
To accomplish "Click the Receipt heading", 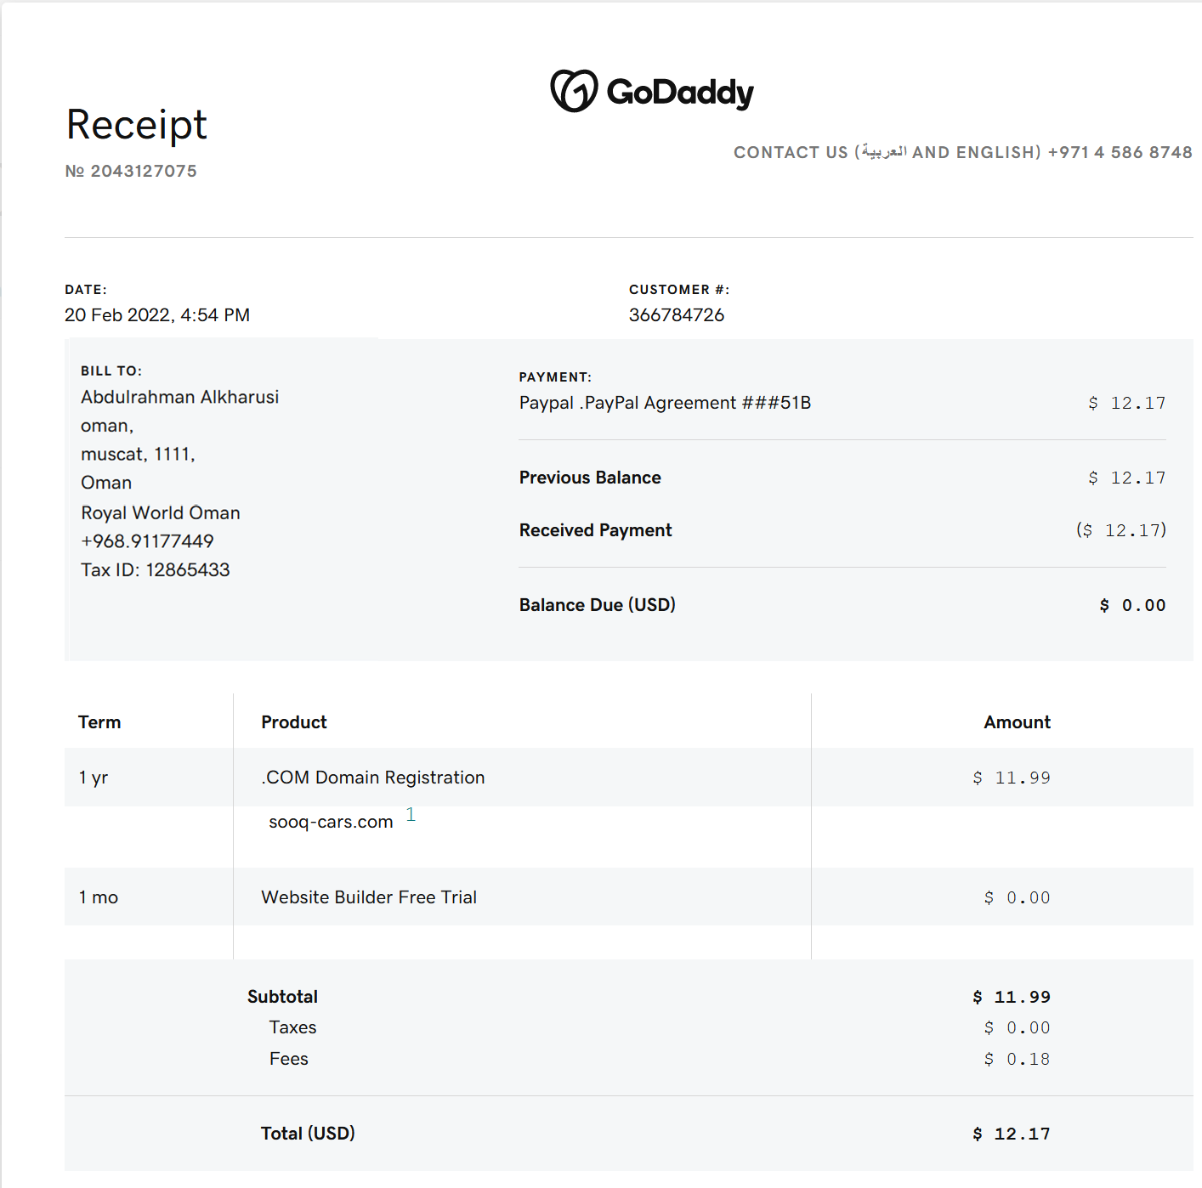I will [x=137, y=125].
